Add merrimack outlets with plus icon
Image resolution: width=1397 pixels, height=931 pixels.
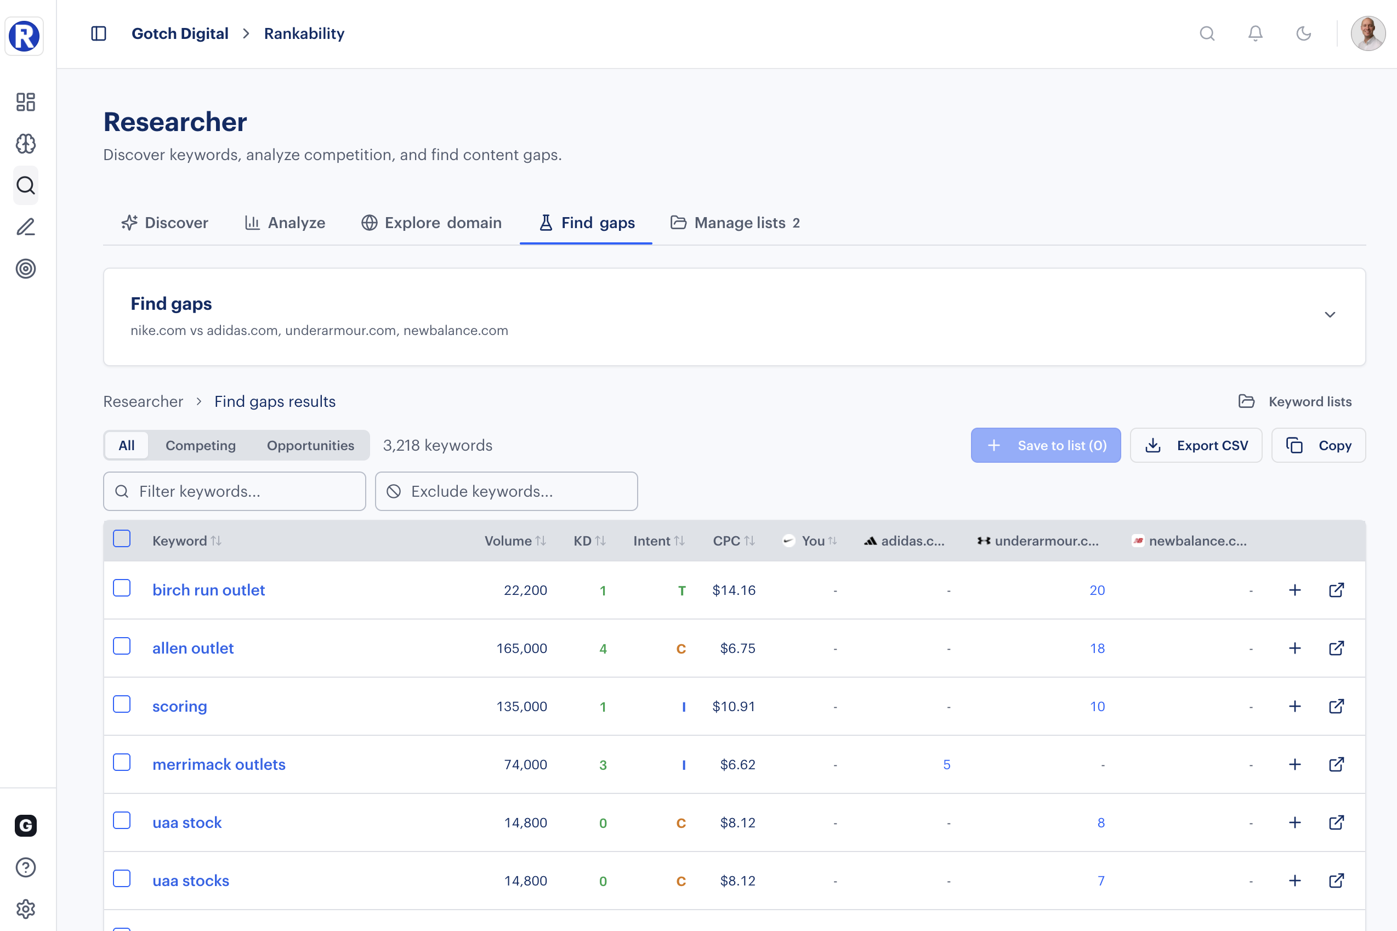point(1295,765)
